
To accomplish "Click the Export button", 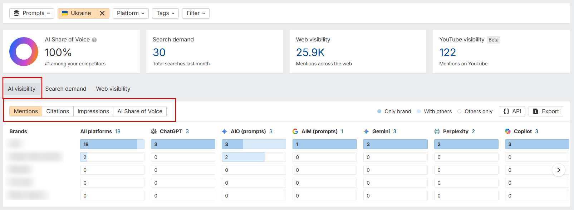I will [x=546, y=111].
